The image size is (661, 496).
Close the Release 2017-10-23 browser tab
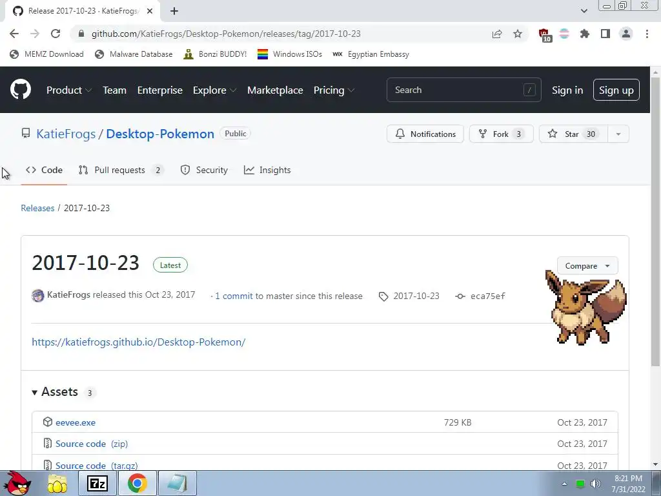tap(150, 11)
